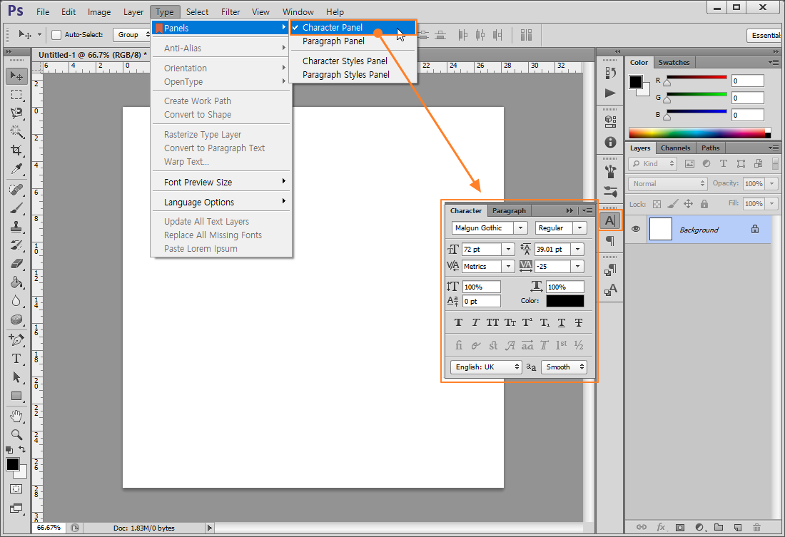Select the Paint Bucket tool
785x537 pixels.
(16, 282)
